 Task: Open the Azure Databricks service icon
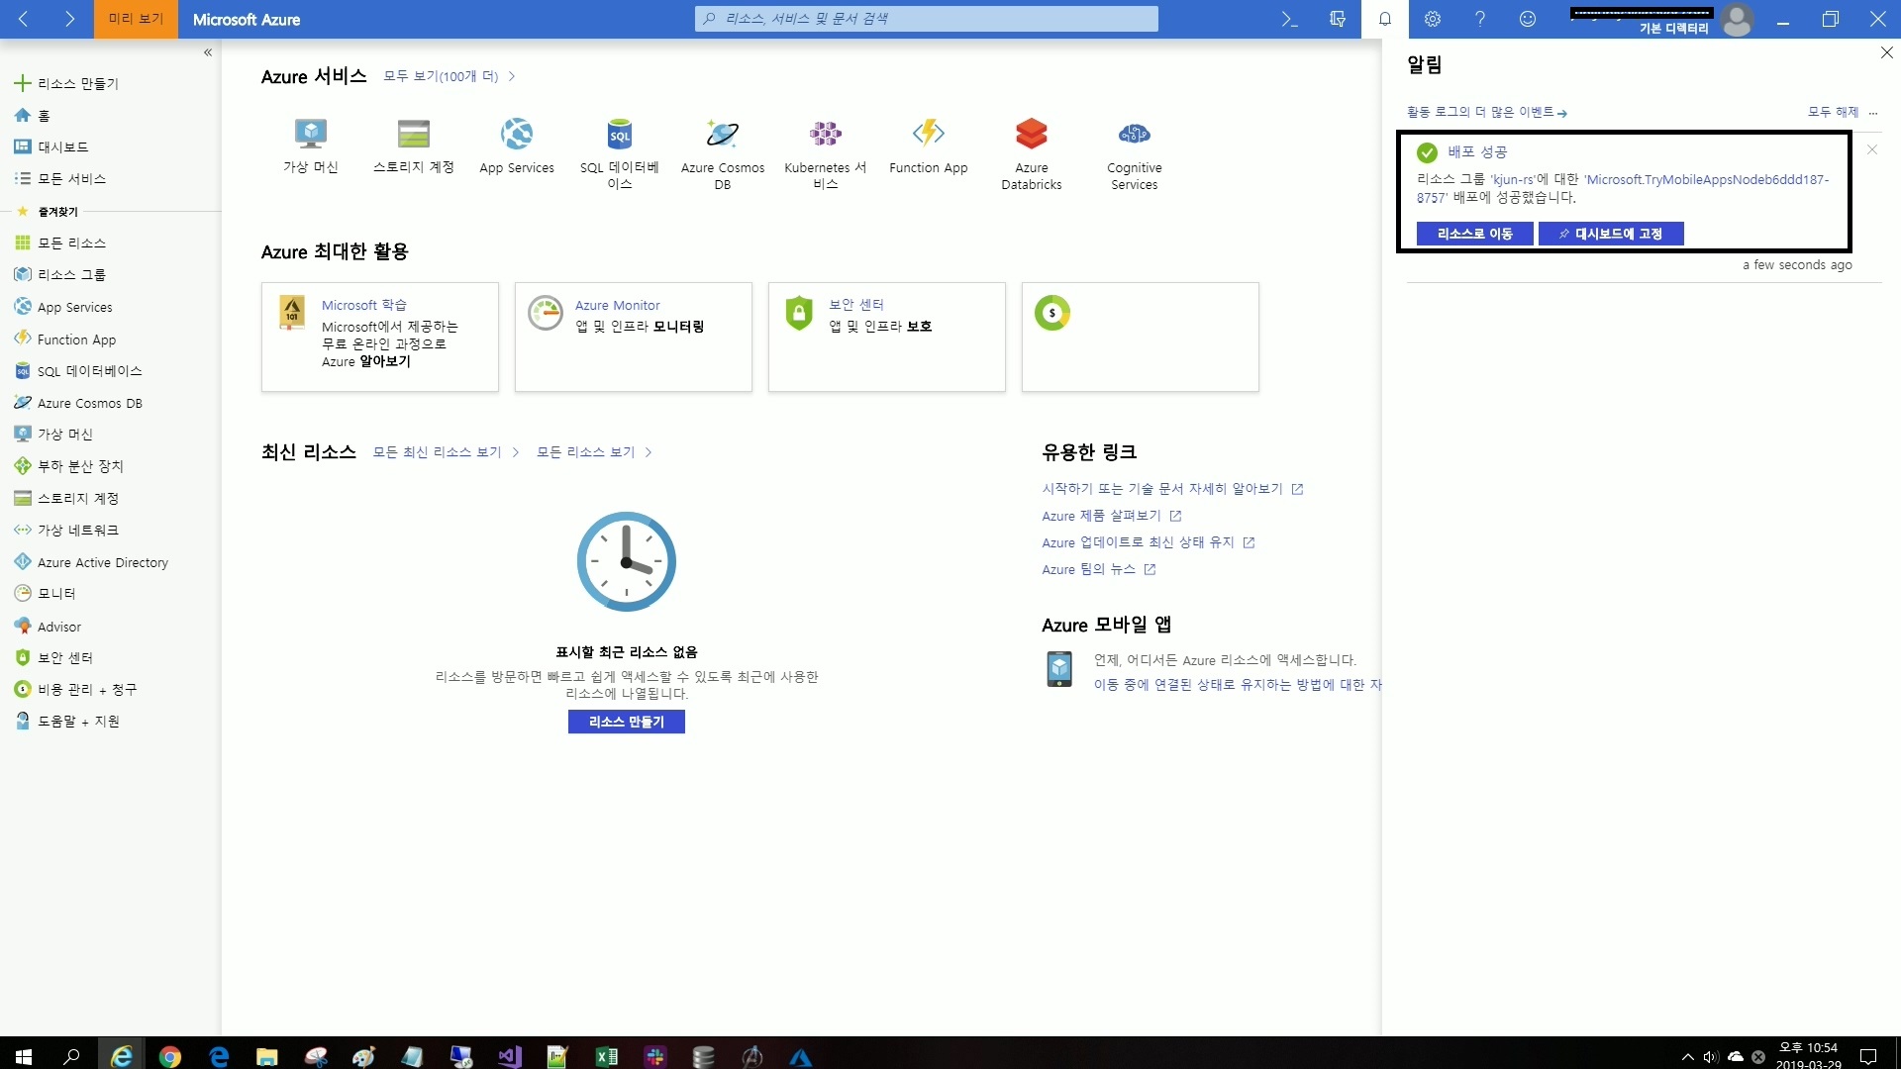point(1031,134)
